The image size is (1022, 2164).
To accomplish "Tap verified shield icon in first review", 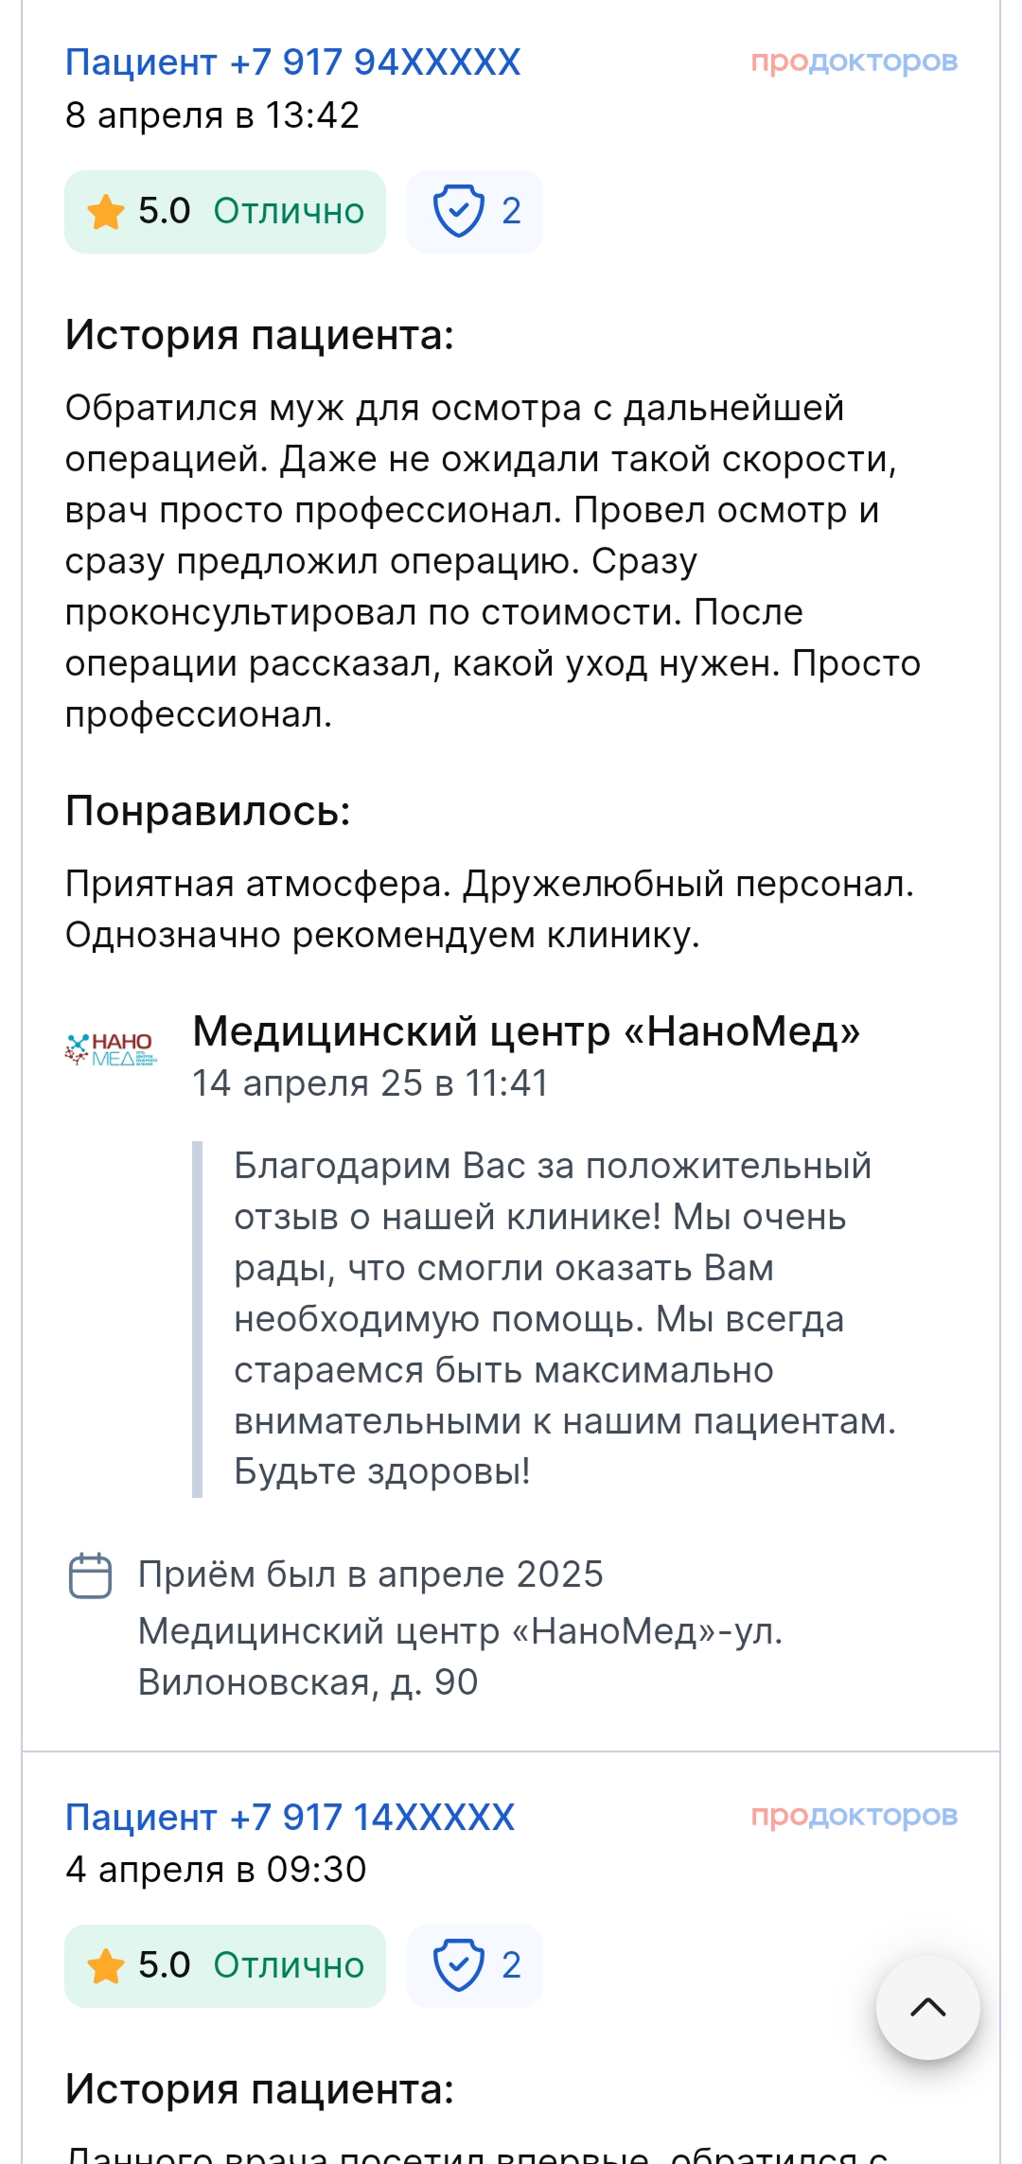I will [459, 212].
